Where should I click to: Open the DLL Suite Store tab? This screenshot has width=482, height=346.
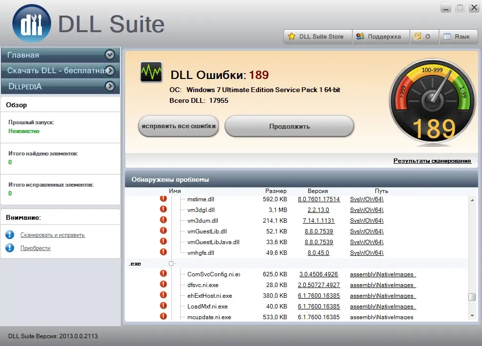(x=317, y=37)
